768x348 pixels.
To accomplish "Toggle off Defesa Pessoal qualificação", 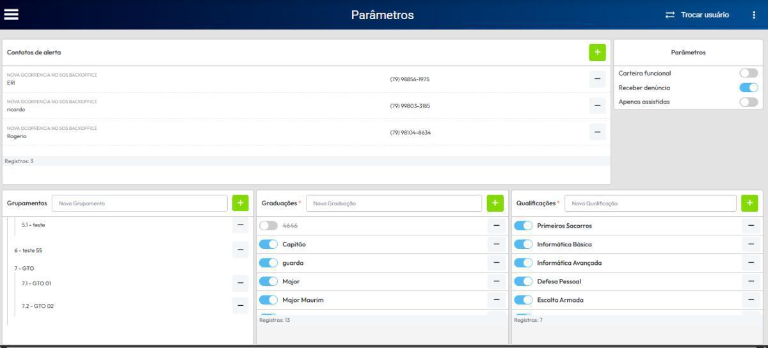I will [x=523, y=281].
